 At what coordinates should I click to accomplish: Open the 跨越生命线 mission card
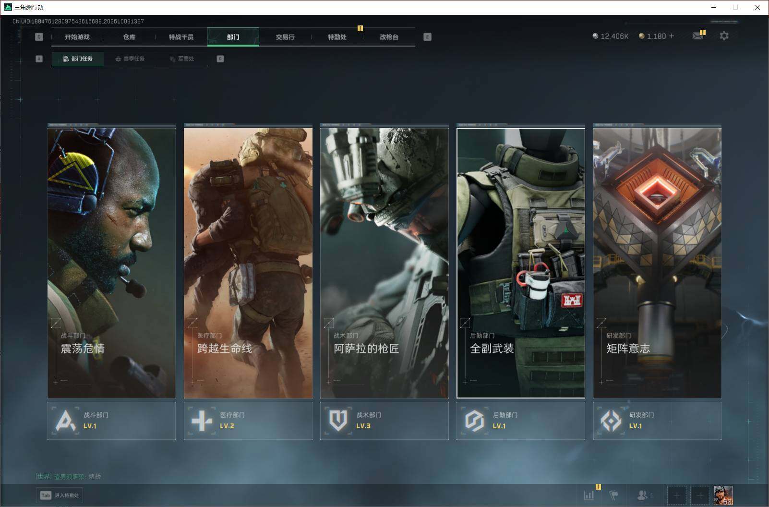248,263
